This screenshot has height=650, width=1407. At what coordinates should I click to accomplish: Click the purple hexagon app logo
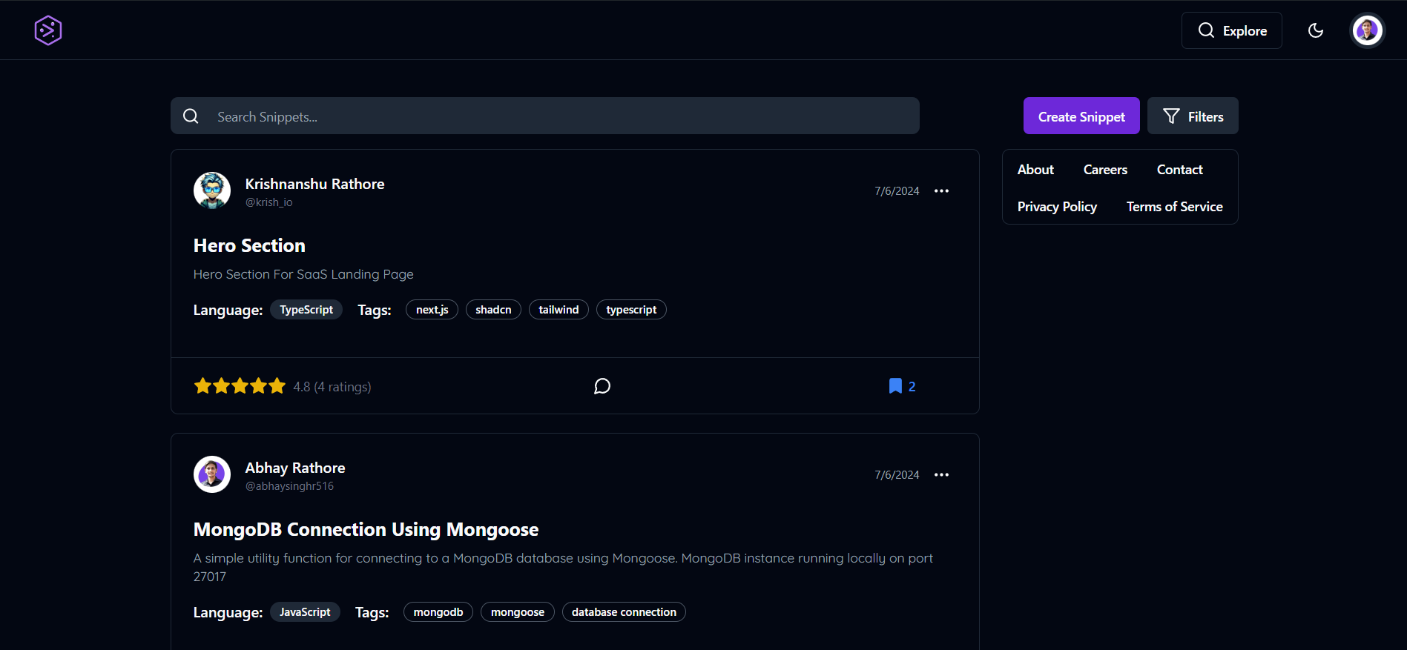point(48,30)
